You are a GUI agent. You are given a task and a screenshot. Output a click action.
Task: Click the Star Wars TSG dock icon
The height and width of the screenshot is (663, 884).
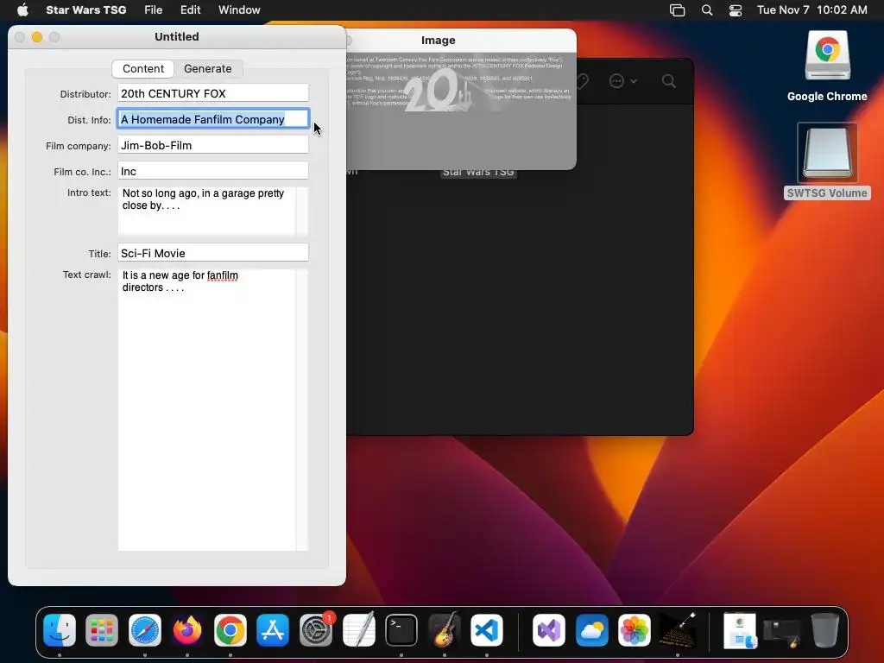coord(677,629)
